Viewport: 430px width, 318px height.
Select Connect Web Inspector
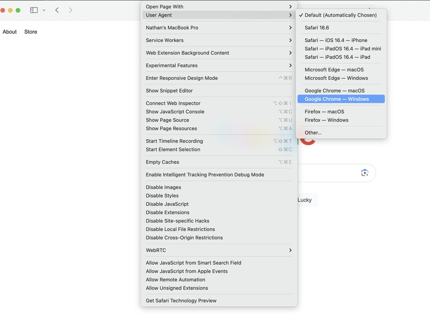[219, 103]
